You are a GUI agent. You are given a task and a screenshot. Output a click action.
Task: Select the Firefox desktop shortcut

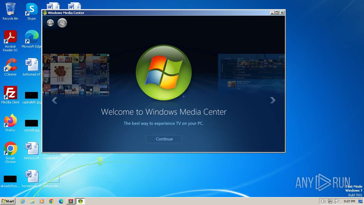point(10,123)
